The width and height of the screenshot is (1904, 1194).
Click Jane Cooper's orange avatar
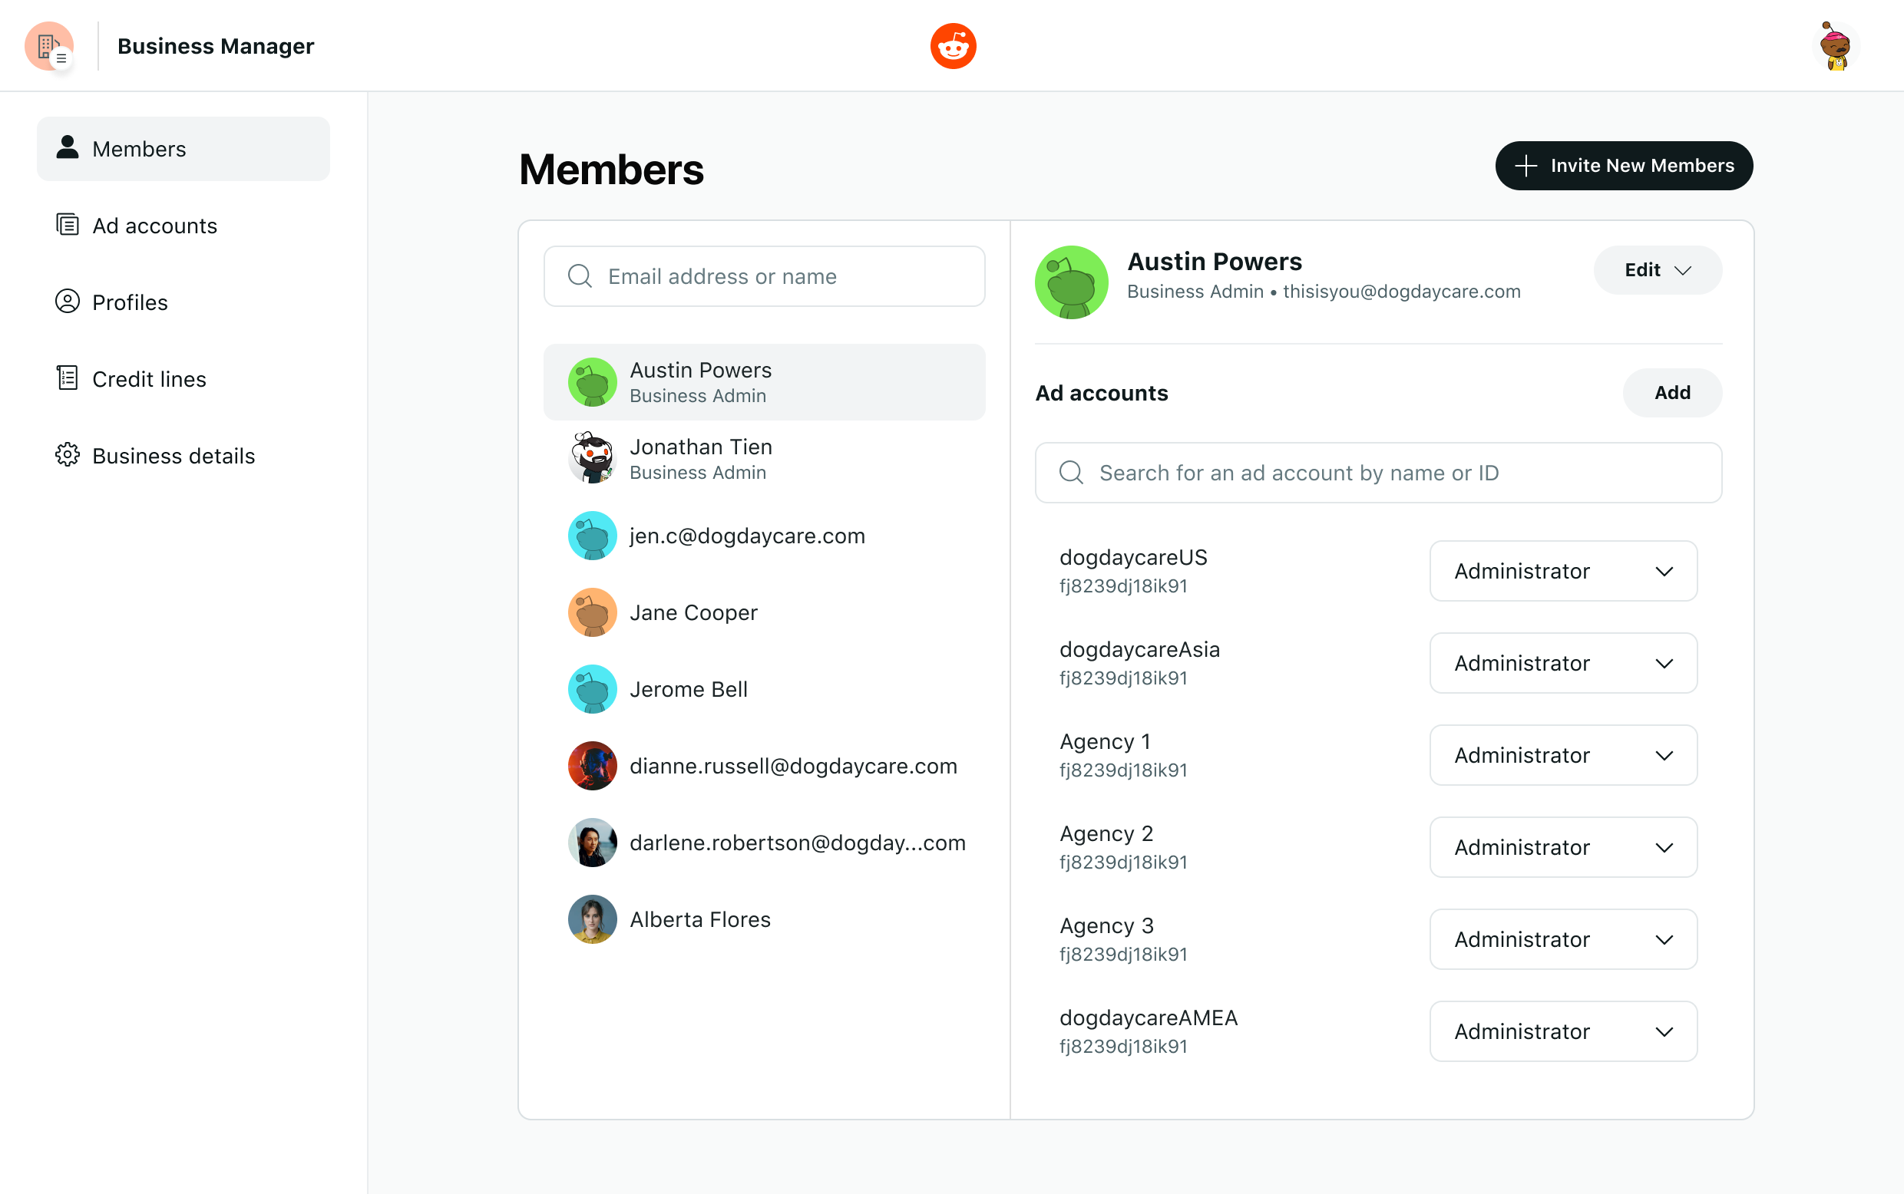click(x=593, y=613)
